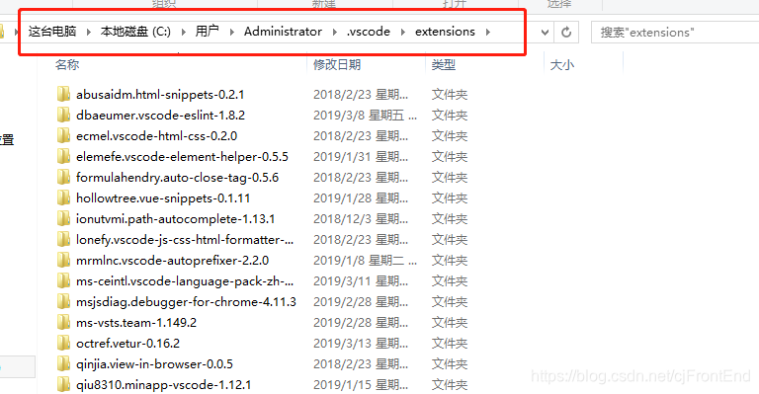The image size is (759, 394).
Task: Click folder icon of elemefe.vscode-element-helper-0.5.5
Action: [63, 156]
